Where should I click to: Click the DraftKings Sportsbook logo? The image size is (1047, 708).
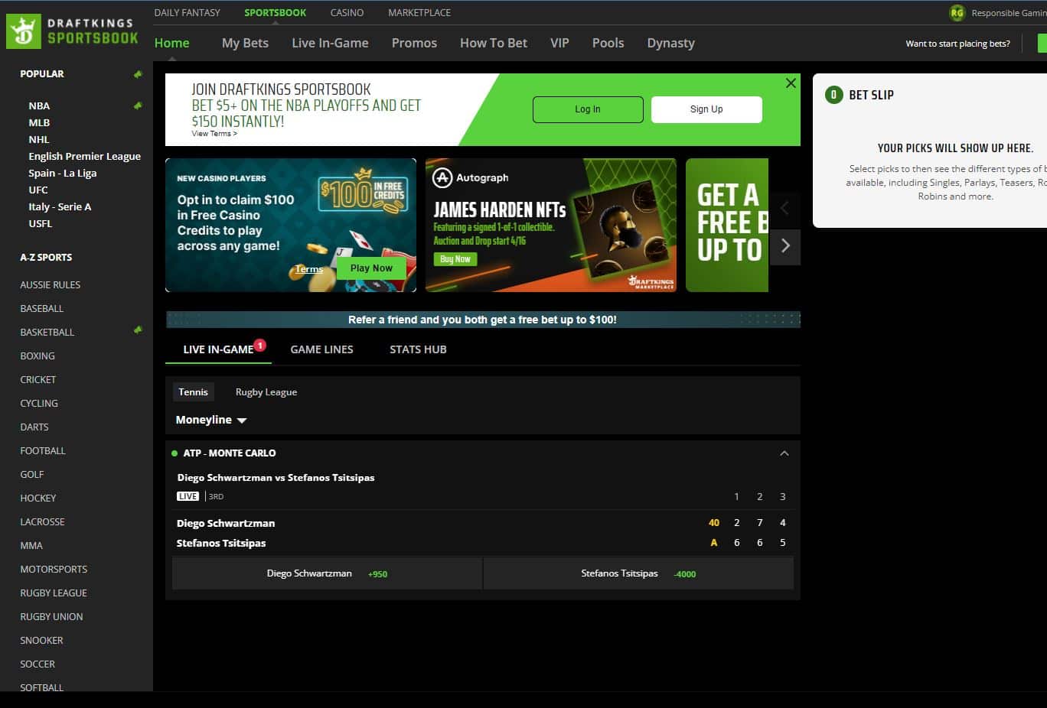click(x=73, y=31)
